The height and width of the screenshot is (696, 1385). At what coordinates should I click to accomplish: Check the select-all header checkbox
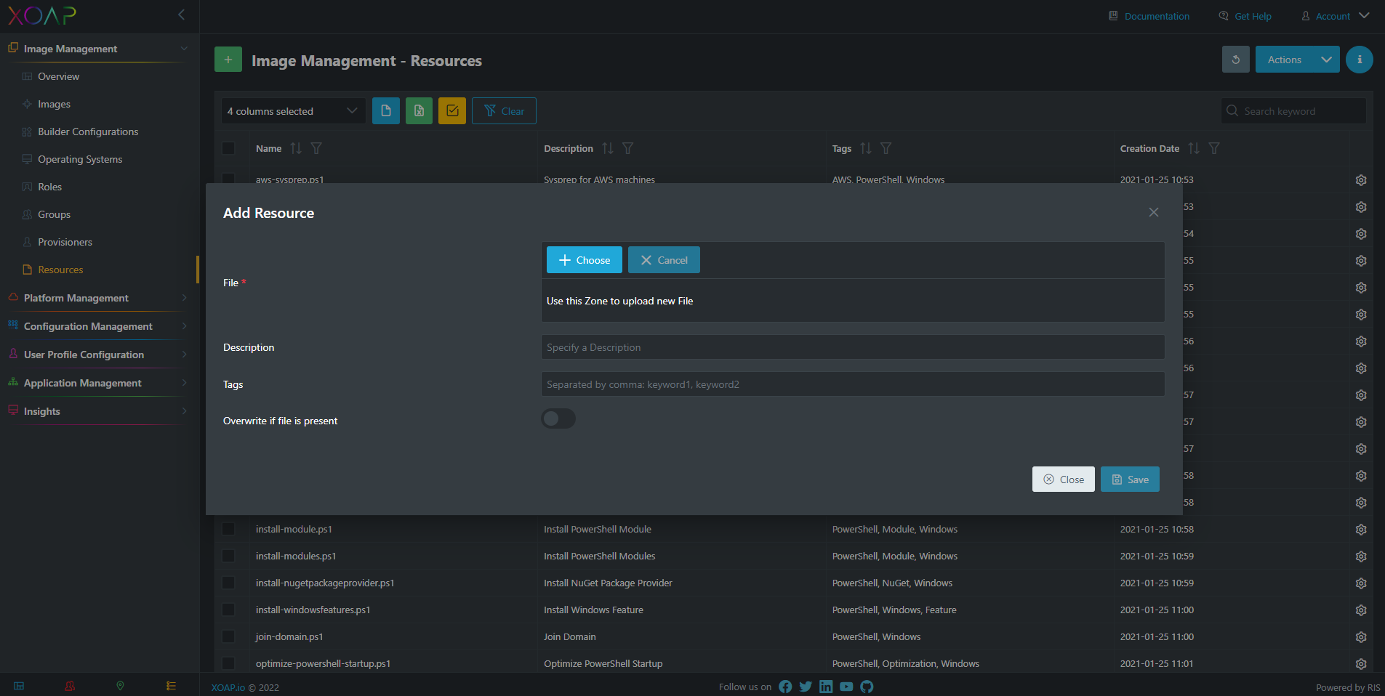pos(228,148)
